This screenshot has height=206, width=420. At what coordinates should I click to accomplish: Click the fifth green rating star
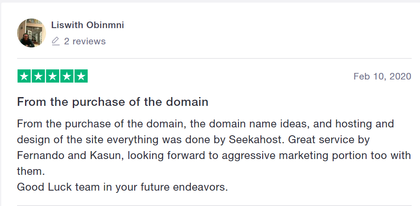[81, 76]
